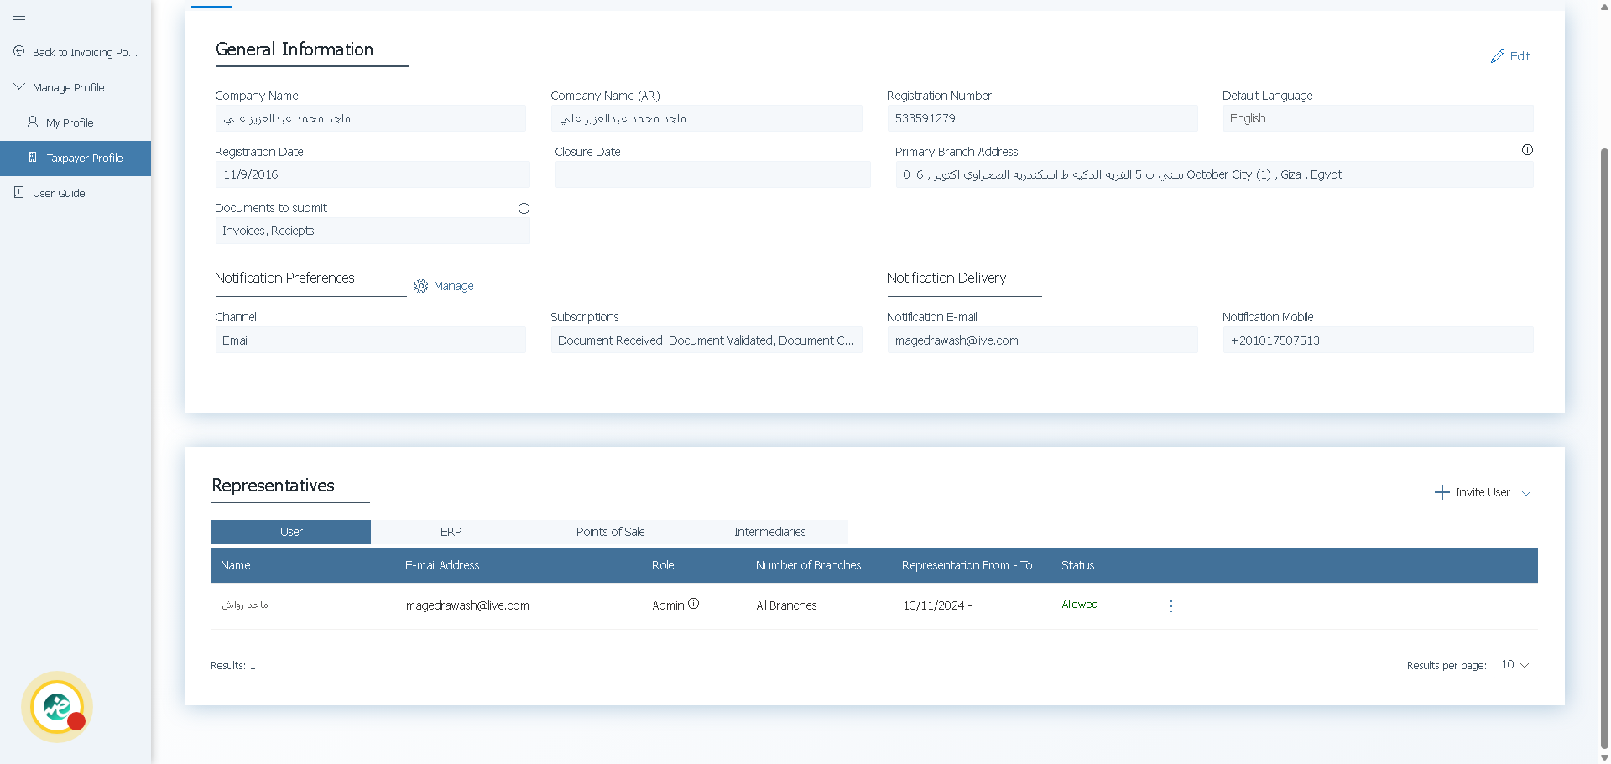Select the Intermediaries tab
The height and width of the screenshot is (764, 1611).
pyautogui.click(x=769, y=532)
